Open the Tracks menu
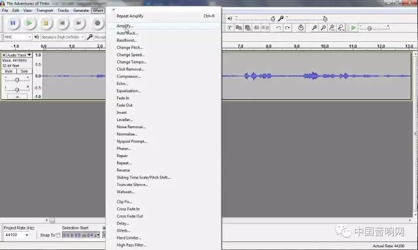The image size is (418, 250). (x=63, y=10)
